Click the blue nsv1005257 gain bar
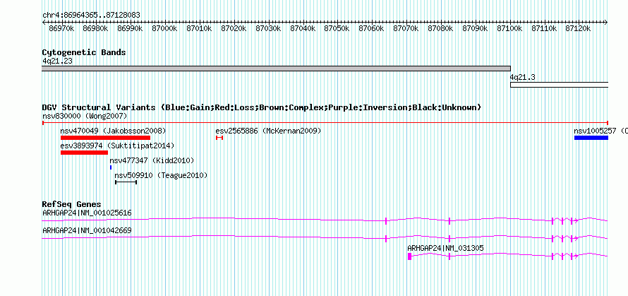Screen dimensions: 628x296 point(591,138)
